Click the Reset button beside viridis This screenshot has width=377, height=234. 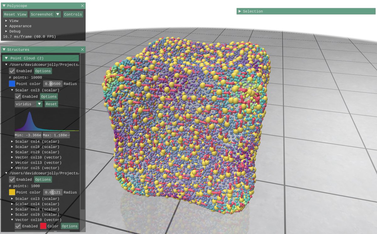click(x=51, y=104)
